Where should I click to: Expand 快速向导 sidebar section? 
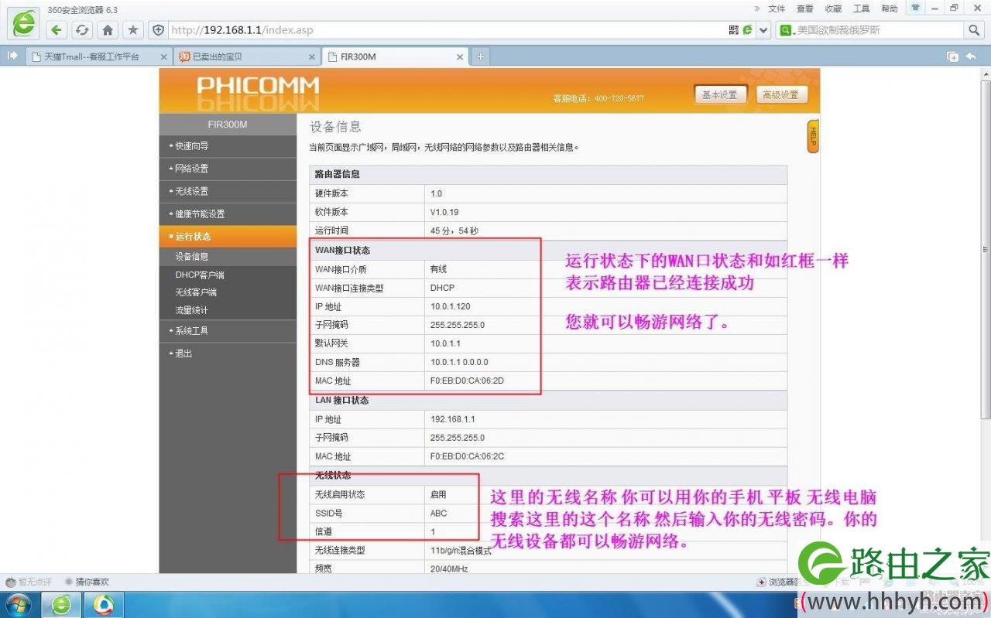228,146
